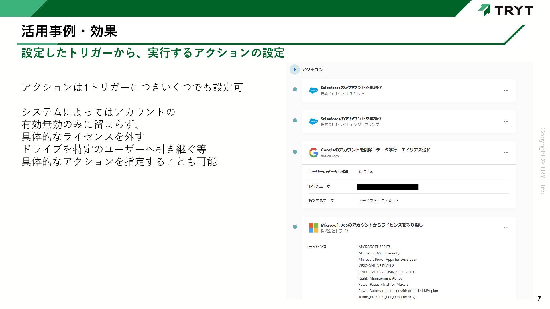
Task: Click the timeline dot beside first Salesforce action
Action: [295, 90]
